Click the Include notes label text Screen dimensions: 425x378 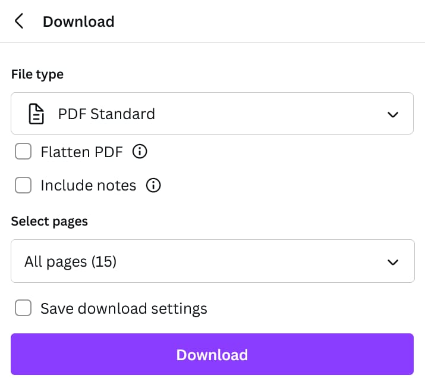(x=88, y=186)
